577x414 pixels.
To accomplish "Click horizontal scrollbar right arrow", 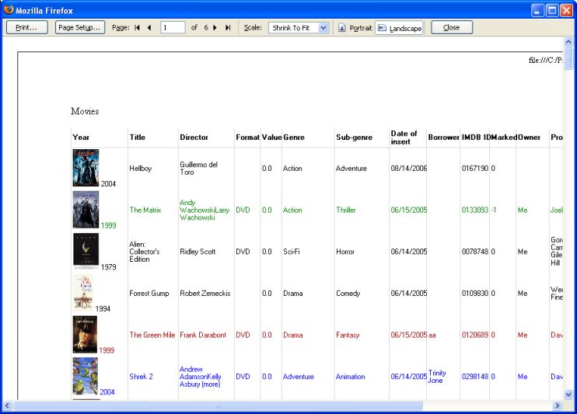I will click(x=557, y=405).
